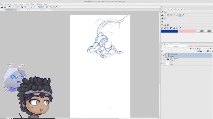The width and height of the screenshot is (213, 119).
Task: Open the Filter menu
Action: [33, 4]
